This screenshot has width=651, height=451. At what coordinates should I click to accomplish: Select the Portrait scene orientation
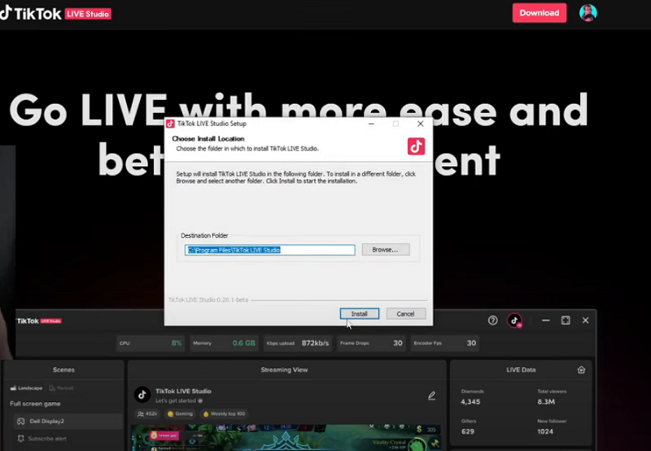(62, 388)
